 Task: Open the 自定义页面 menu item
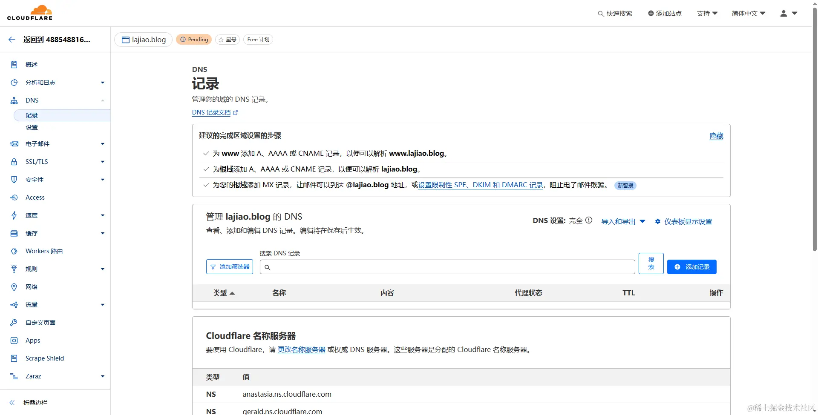40,323
